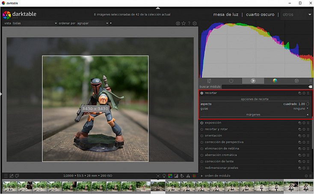Open styles quick access icon

coord(12,176)
